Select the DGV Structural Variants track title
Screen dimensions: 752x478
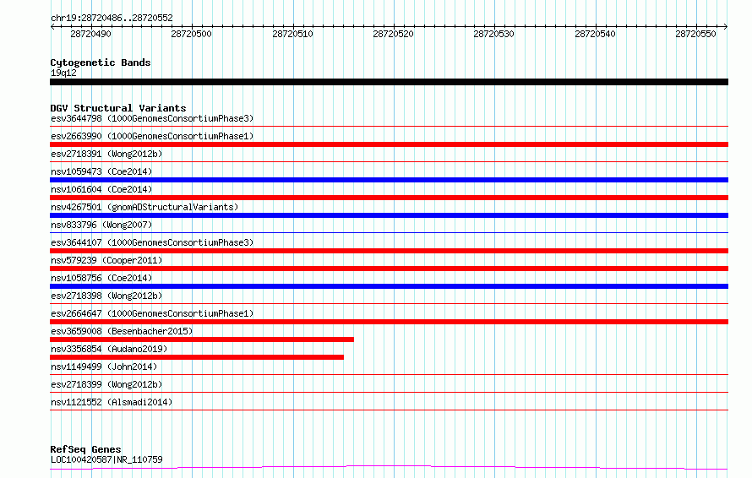118,108
